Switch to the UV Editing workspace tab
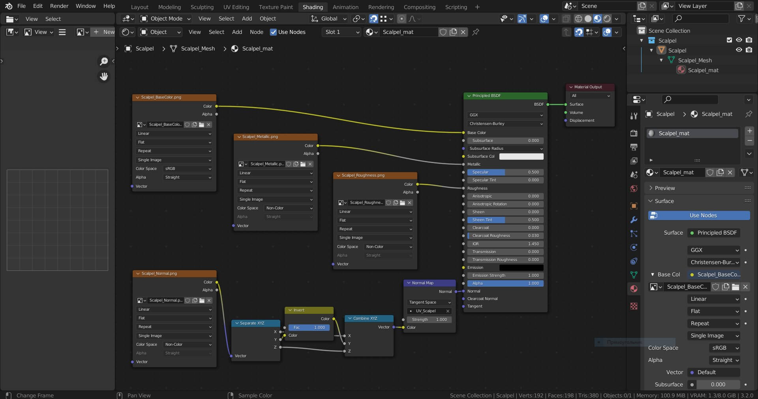The height and width of the screenshot is (399, 758). [x=236, y=7]
